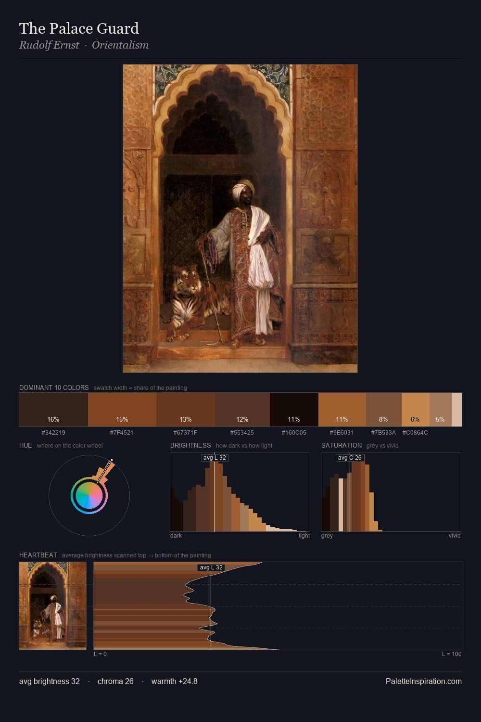Screen dimensions: 481x722
Task: Click the hue color wheel
Action: tap(89, 495)
